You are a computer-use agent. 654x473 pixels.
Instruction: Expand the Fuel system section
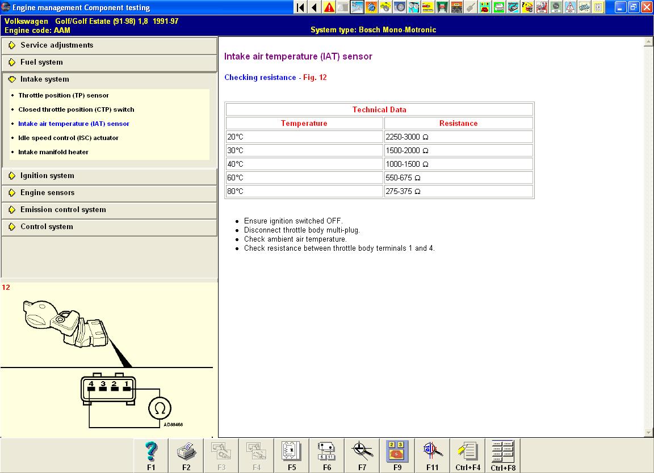41,62
